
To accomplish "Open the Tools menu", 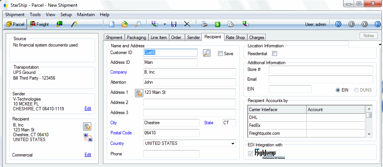I will click(x=35, y=15).
